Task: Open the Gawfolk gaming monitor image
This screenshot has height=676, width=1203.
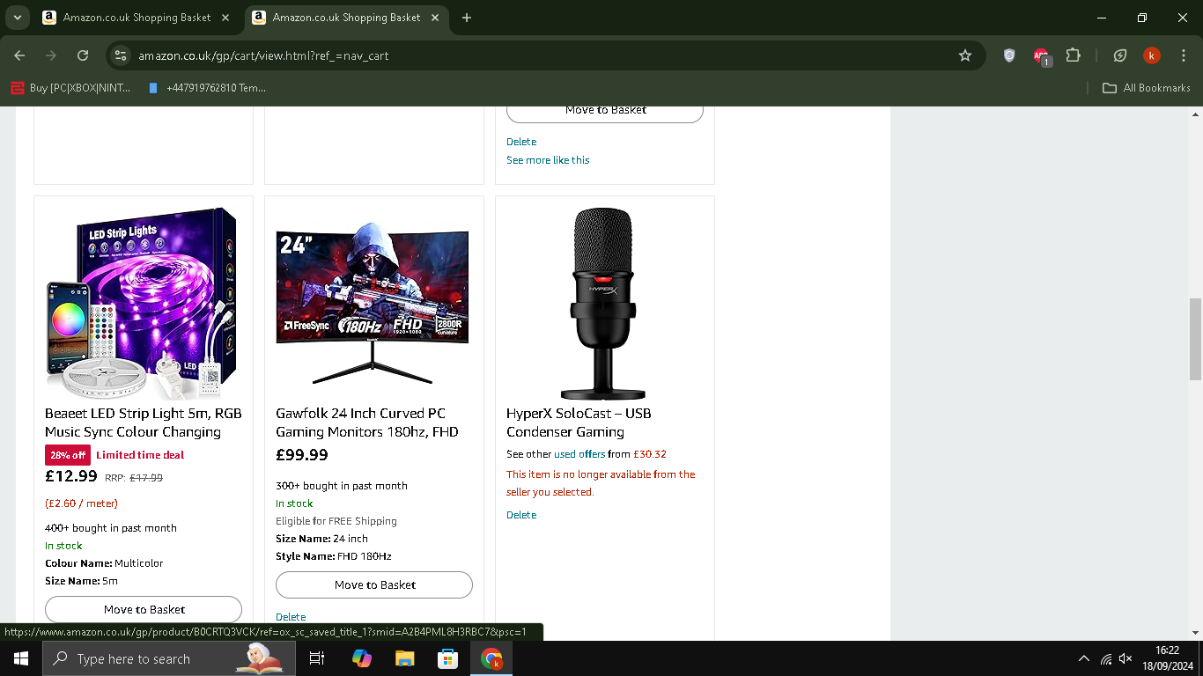Action: coord(373,304)
